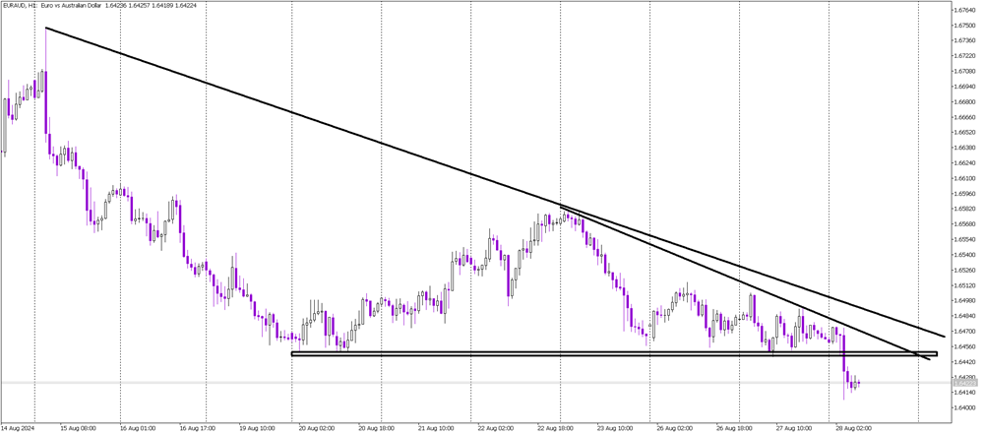
Task: Click the 1.65820 price axis label
Action: (x=964, y=209)
